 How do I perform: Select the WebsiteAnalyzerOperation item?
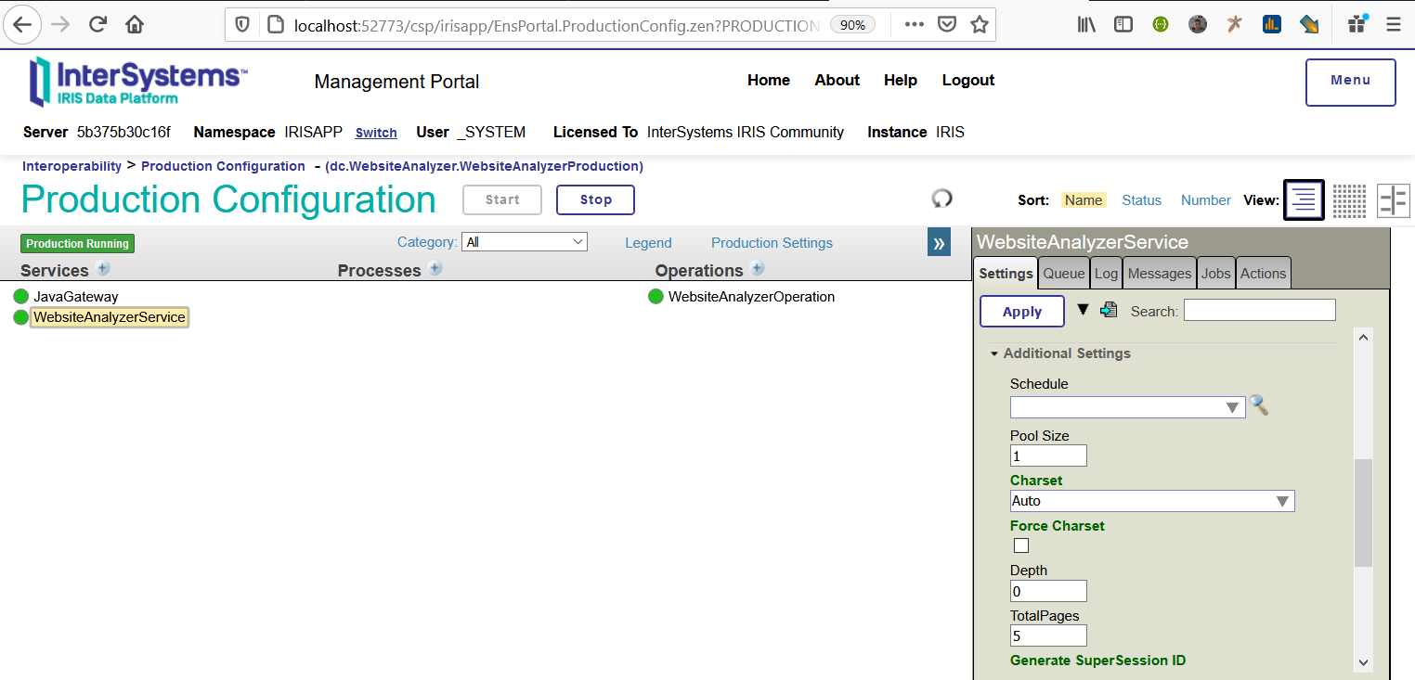coord(751,297)
